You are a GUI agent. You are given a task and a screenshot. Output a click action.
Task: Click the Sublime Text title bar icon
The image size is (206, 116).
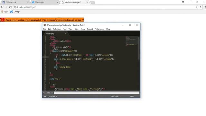tap(45, 25)
